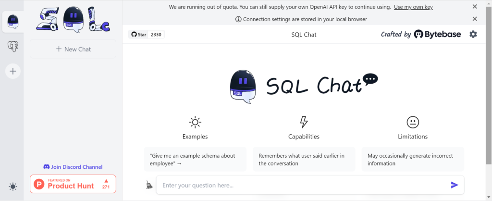Focus the question input field

[x=304, y=185]
